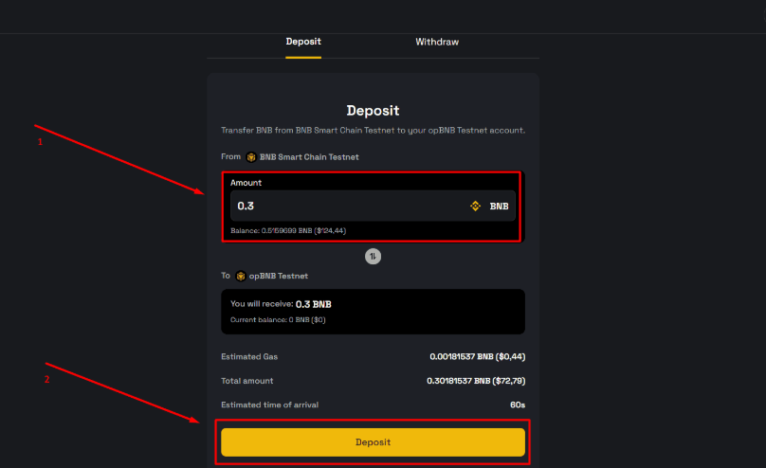Image resolution: width=766 pixels, height=468 pixels.
Task: Click the 'Total amount' label
Action: (x=246, y=381)
